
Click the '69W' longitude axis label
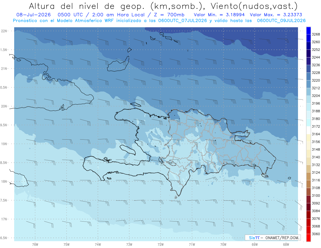click(255, 244)
